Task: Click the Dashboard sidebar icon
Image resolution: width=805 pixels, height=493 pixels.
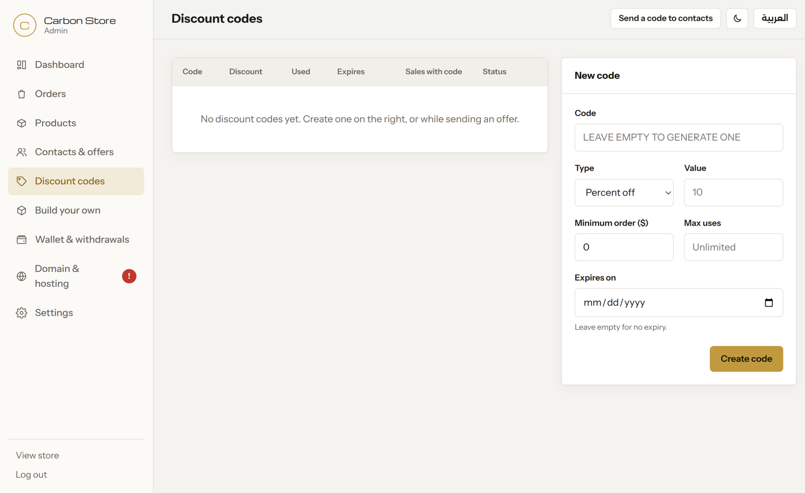Action: tap(22, 65)
